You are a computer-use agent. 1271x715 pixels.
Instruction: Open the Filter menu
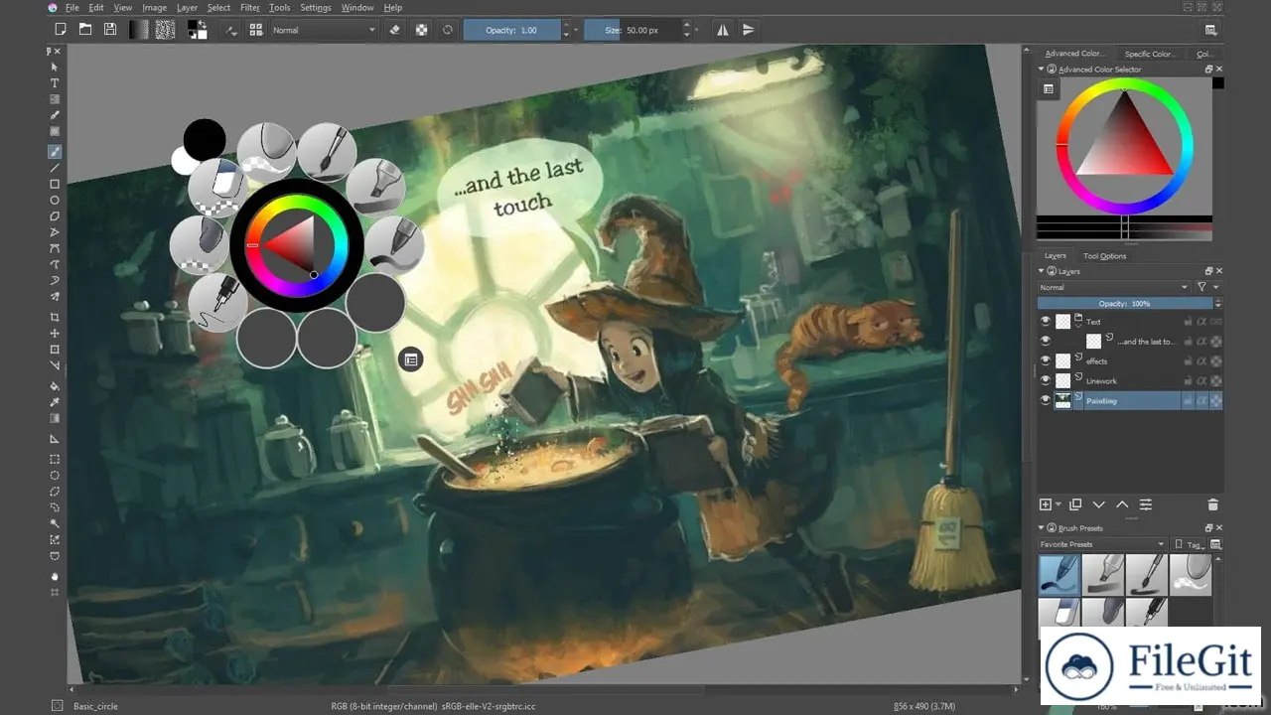pyautogui.click(x=250, y=7)
